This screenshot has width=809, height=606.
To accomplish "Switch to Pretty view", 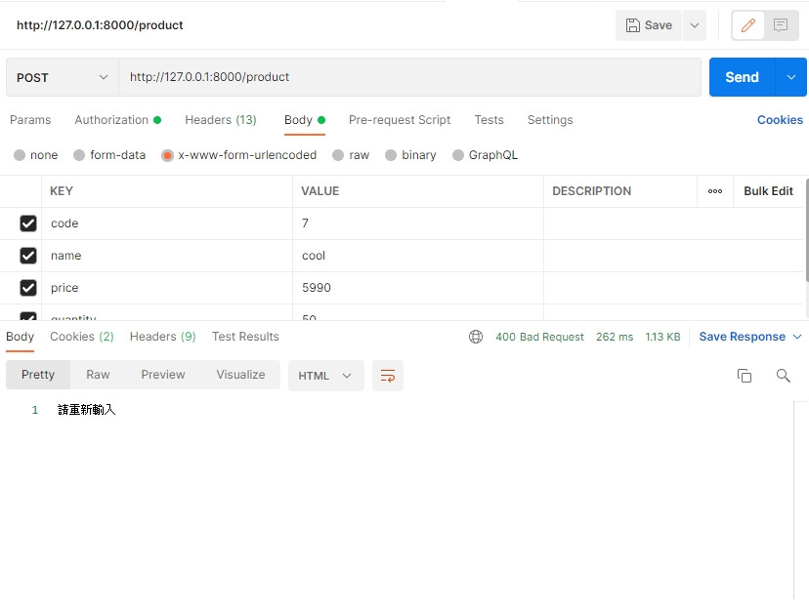I will tap(38, 375).
